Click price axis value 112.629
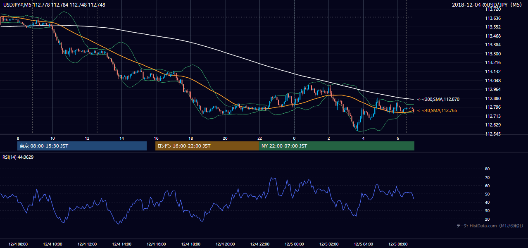 (493, 125)
